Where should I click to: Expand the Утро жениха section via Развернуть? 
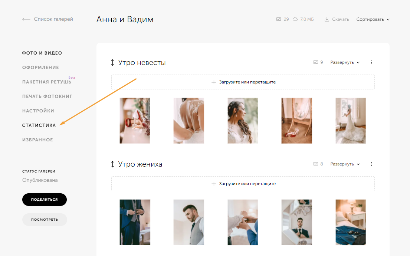coord(345,164)
